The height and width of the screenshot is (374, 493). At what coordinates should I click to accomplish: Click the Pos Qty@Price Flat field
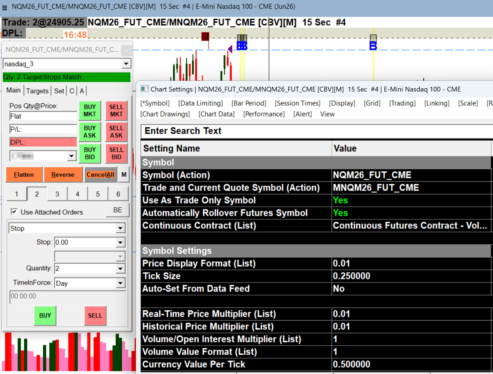[43, 116]
